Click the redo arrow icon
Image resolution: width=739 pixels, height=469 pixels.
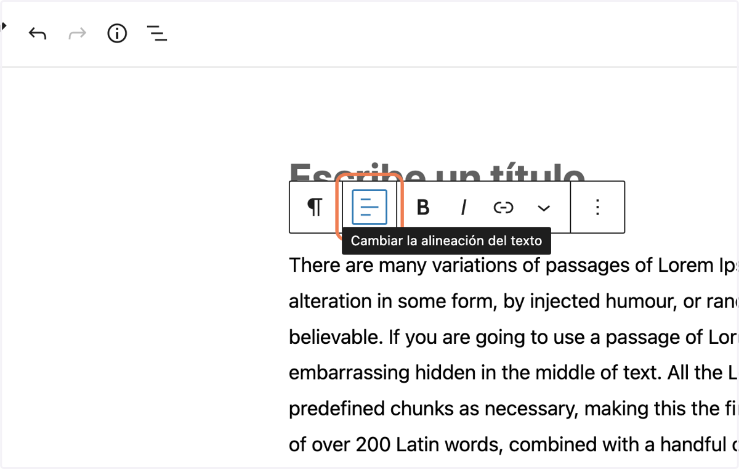coord(77,34)
